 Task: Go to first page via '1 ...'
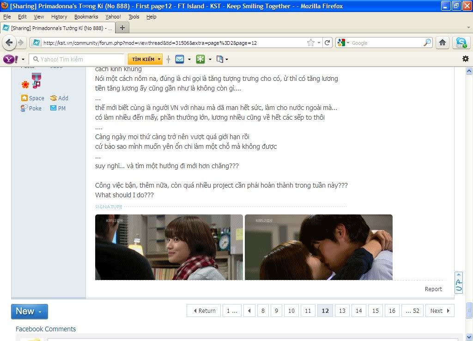click(x=232, y=311)
